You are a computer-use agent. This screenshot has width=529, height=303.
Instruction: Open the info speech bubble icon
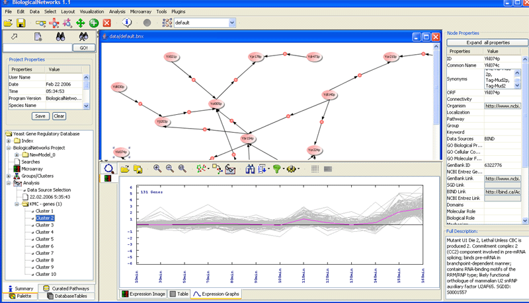[x=127, y=22]
